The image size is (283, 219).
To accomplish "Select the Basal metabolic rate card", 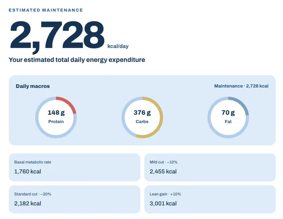I will coord(75,167).
